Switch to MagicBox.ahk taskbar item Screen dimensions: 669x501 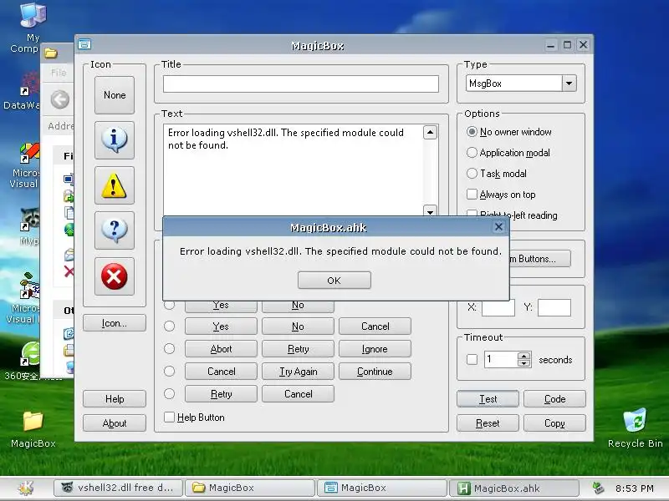[x=513, y=488]
